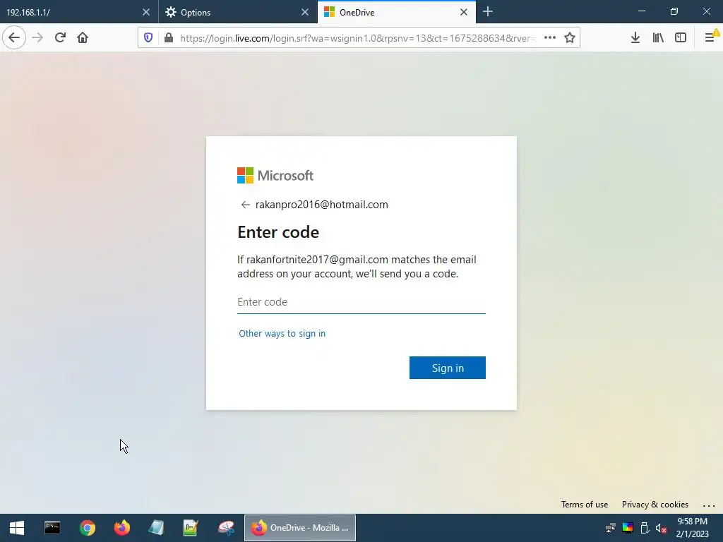Click the rakanpro2016@hotmail.com account text
Screen dimensions: 723x542
322,205
